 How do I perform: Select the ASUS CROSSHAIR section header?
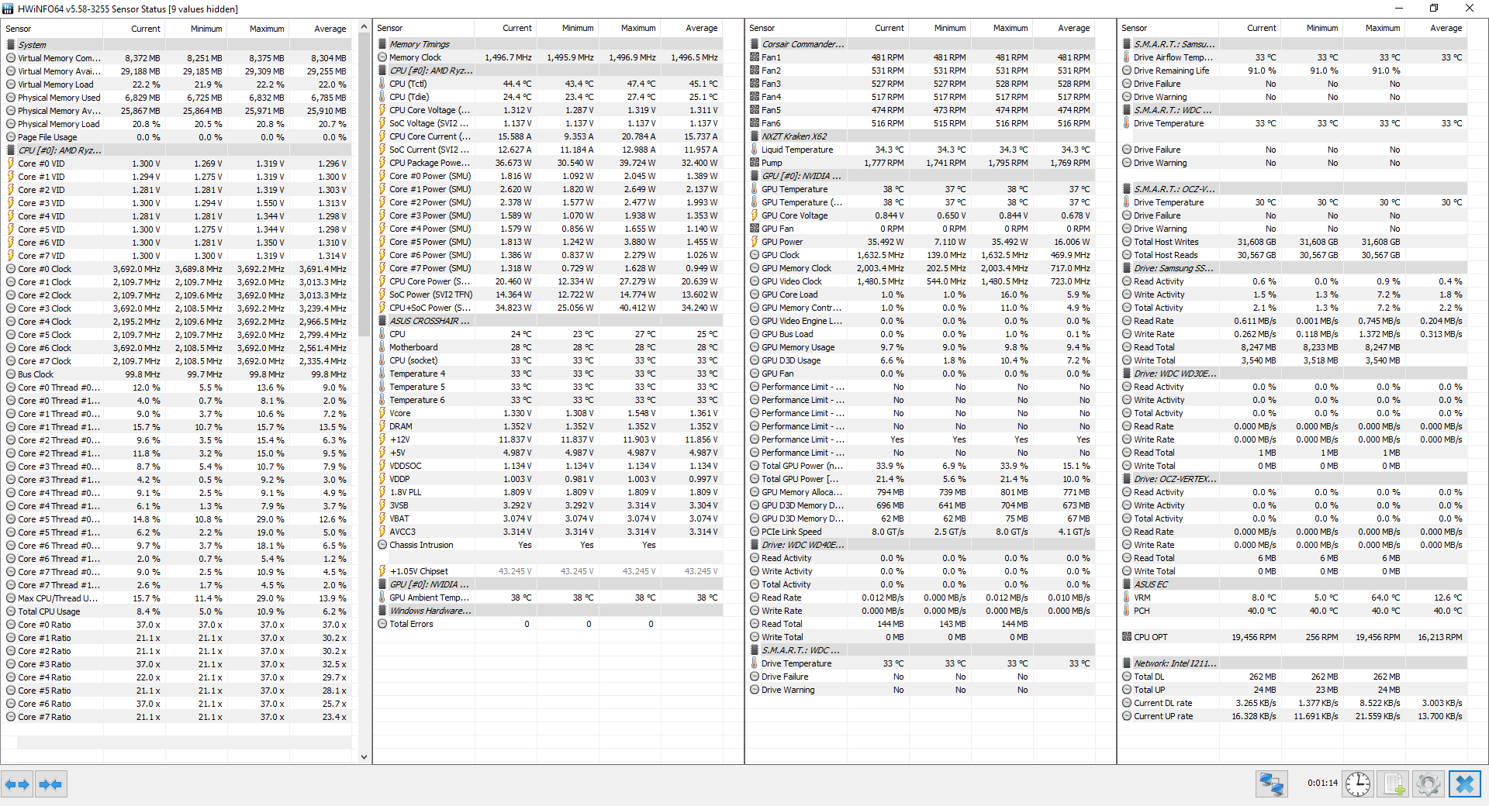tap(549, 321)
